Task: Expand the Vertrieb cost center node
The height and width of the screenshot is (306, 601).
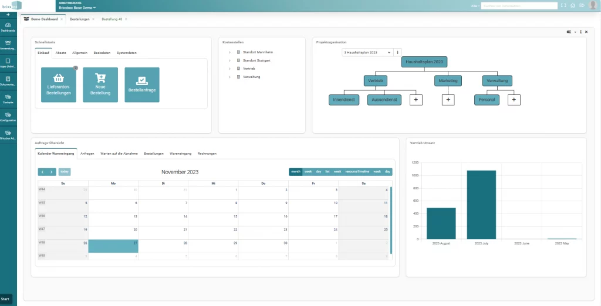Action: point(229,69)
